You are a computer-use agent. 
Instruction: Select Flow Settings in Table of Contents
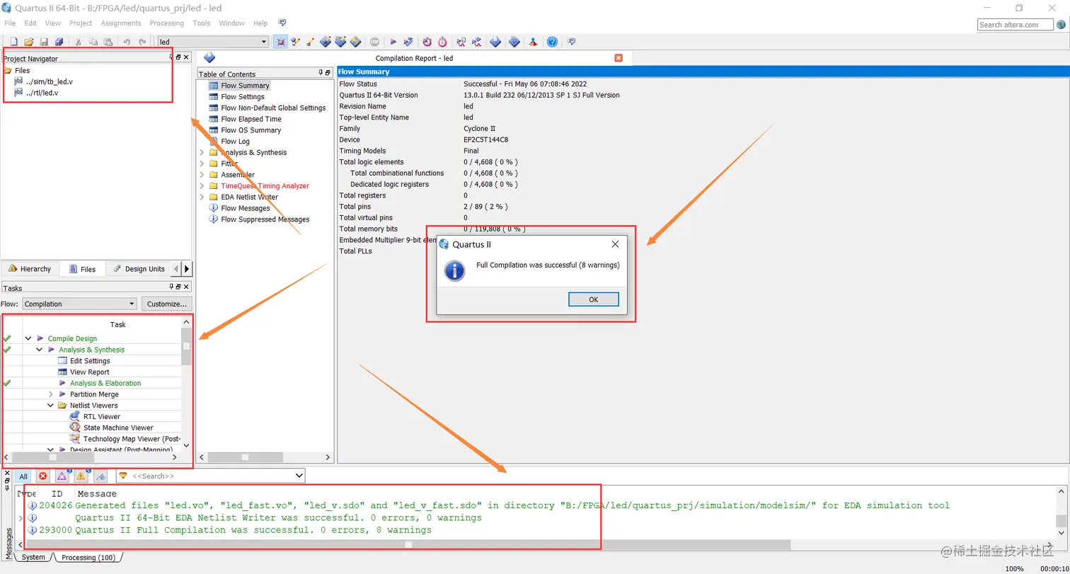point(242,97)
